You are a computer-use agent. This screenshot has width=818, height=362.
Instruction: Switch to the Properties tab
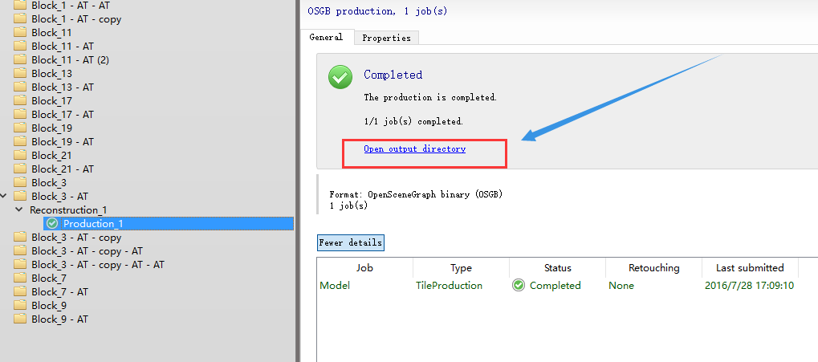point(386,38)
